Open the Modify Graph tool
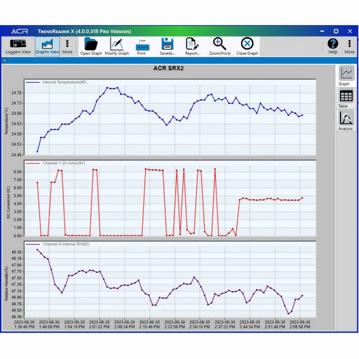The image size is (359, 359). pyautogui.click(x=117, y=44)
